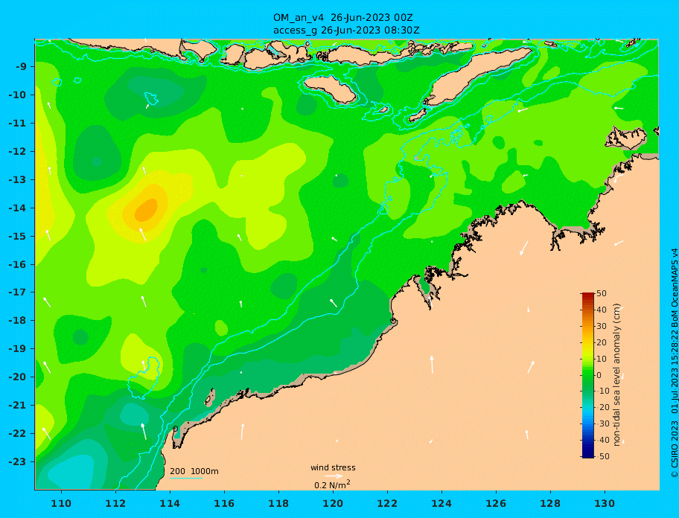The image size is (679, 518).
Task: Click latitude axis label '-11'
Action: coord(18,124)
